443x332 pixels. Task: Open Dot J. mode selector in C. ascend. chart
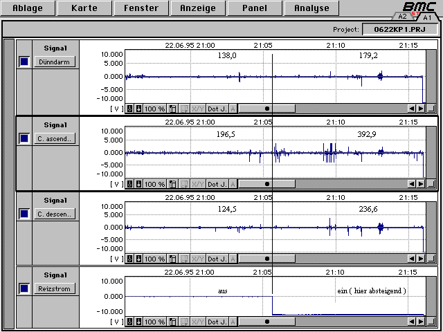pos(217,185)
